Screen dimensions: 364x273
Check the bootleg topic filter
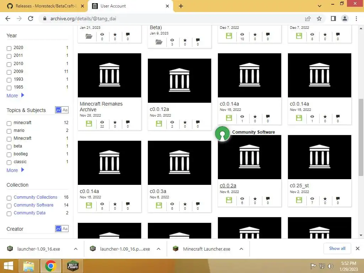pos(9,155)
